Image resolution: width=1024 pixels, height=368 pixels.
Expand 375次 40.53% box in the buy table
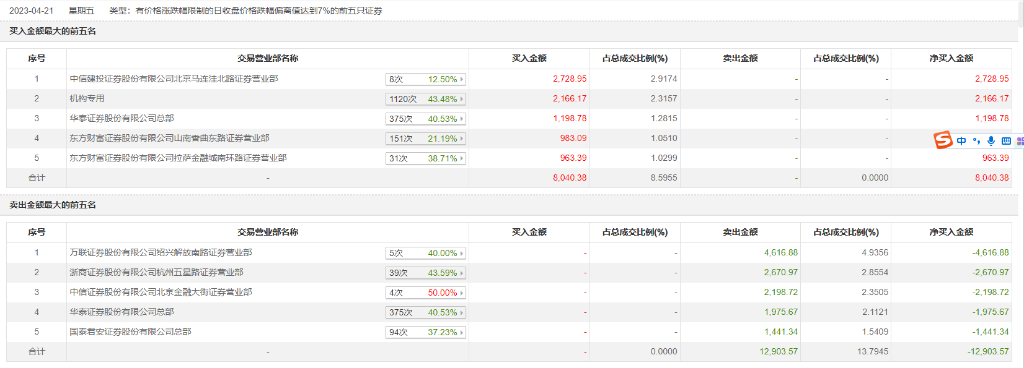425,119
